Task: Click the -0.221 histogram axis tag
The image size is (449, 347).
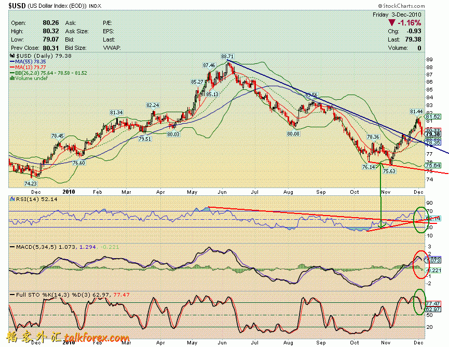Action: click(433, 270)
